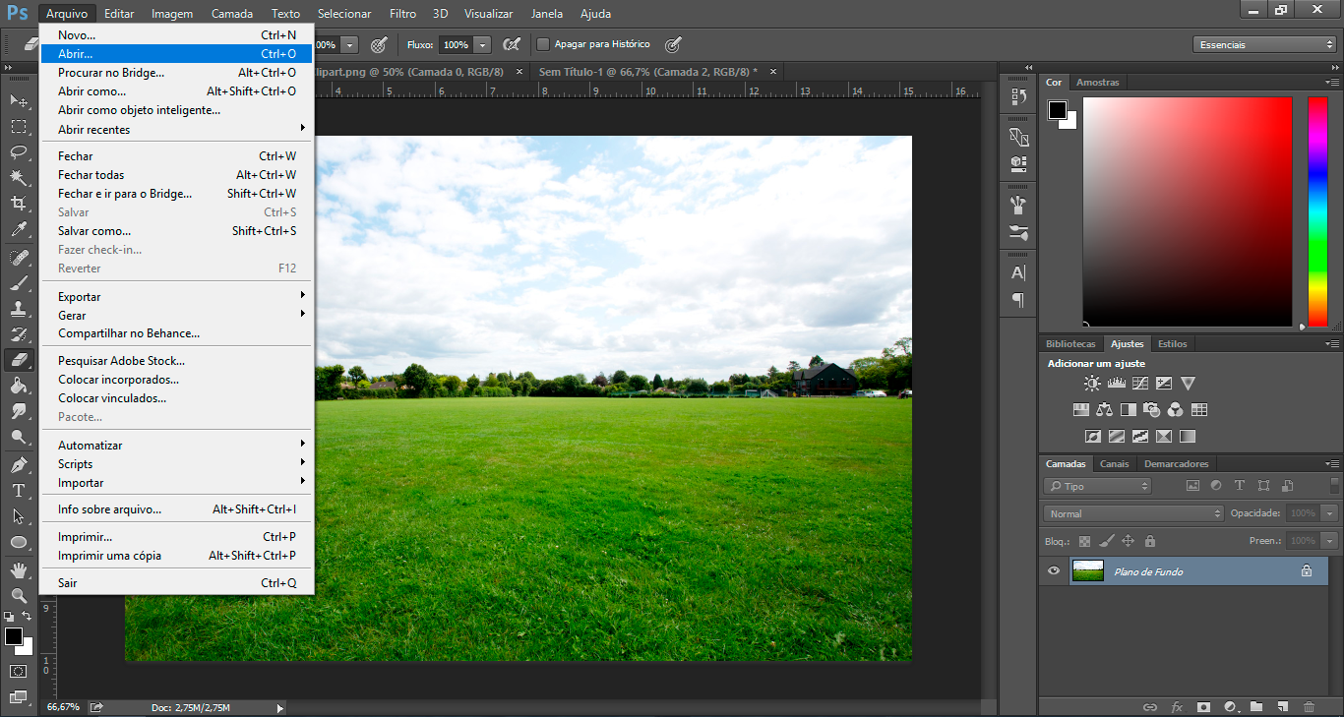The width and height of the screenshot is (1344, 717).
Task: Open the Cor panel options menu
Action: [1331, 83]
